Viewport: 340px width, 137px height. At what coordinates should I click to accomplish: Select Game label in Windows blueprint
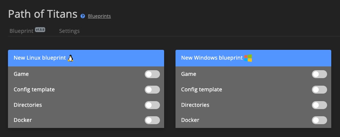point(189,74)
